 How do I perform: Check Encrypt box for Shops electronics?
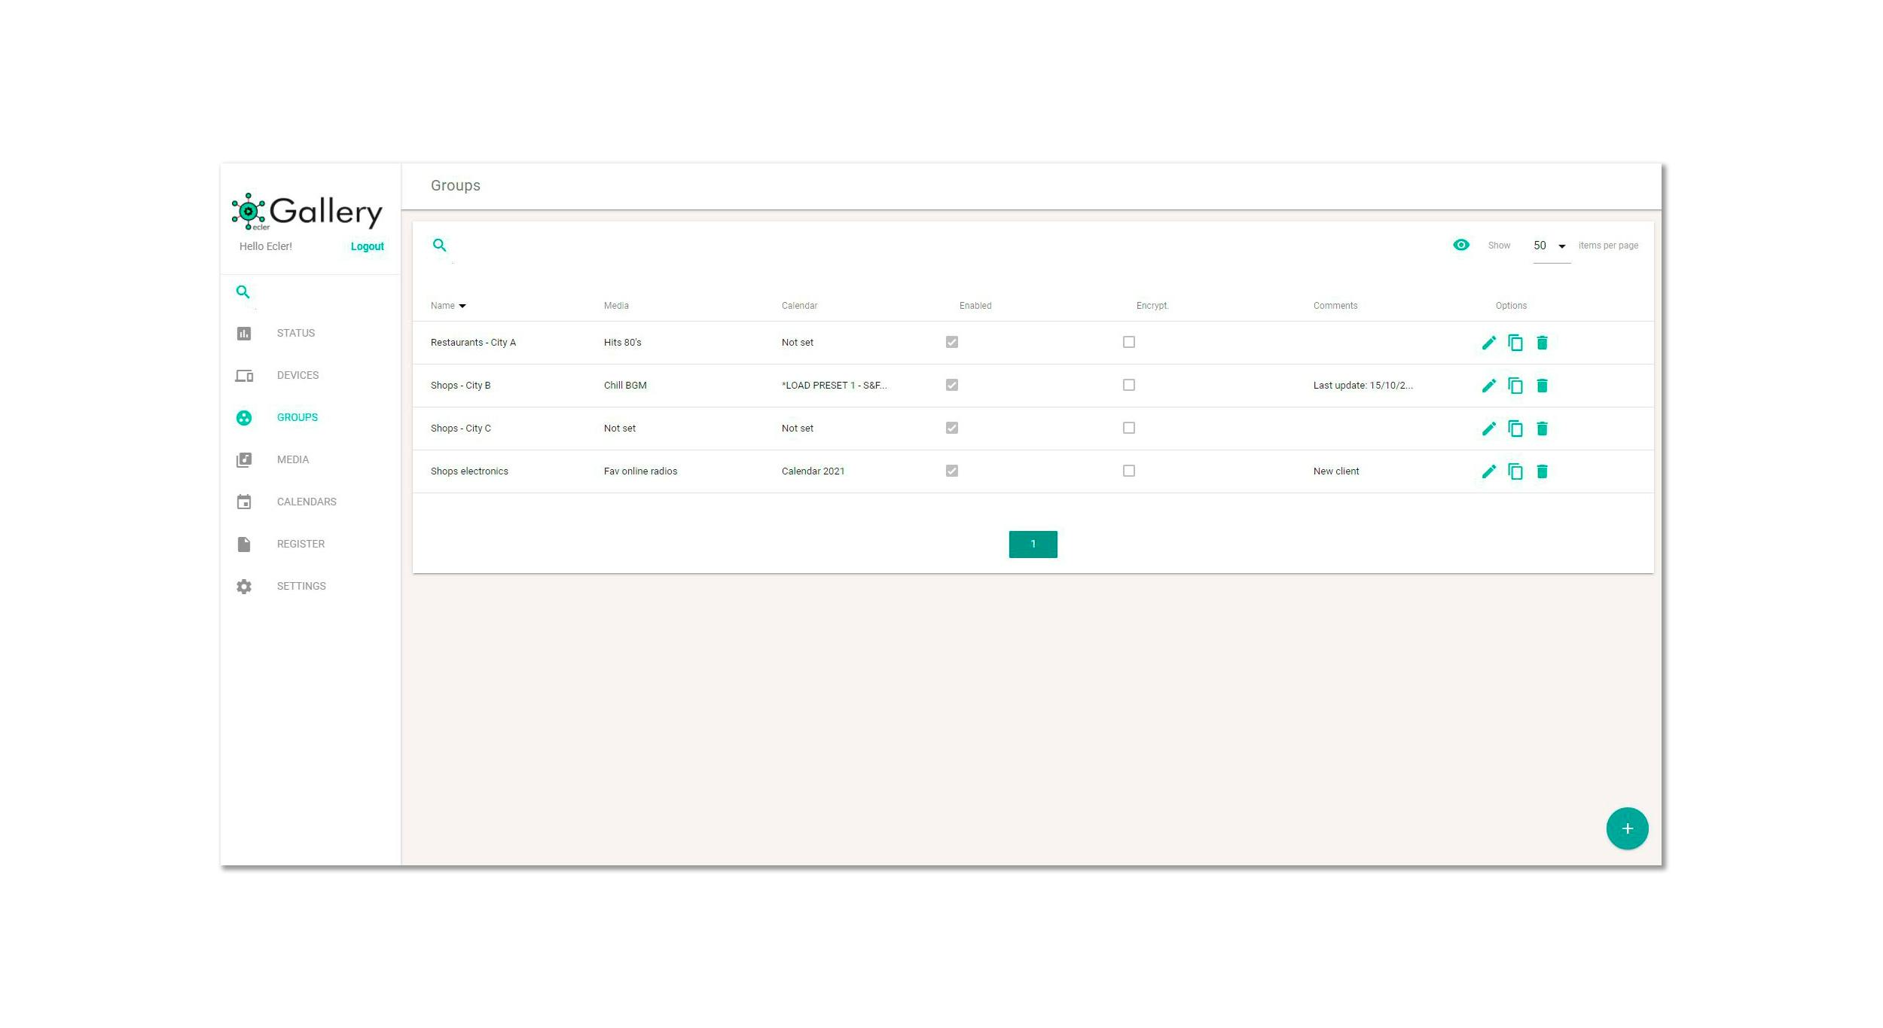1129,471
